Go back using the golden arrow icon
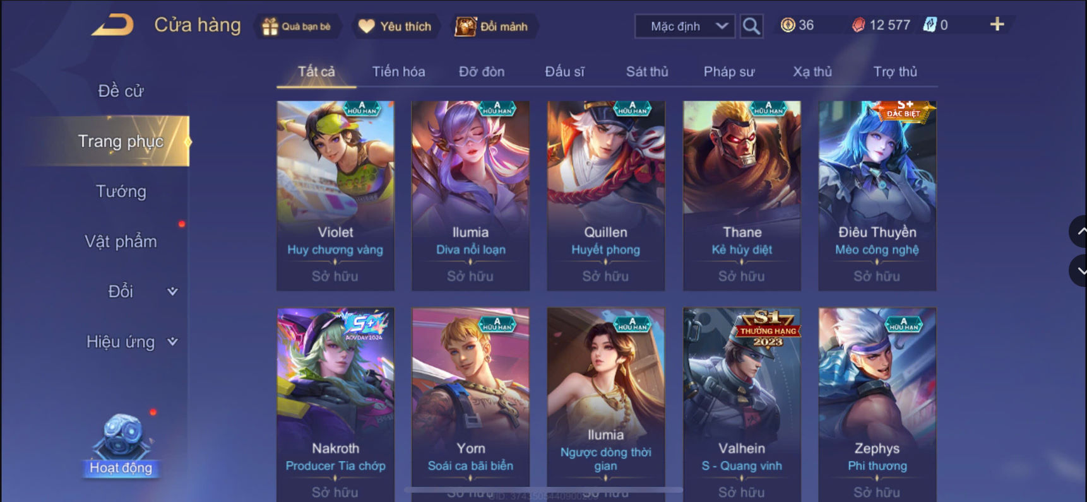This screenshot has height=502, width=1087. tap(113, 25)
